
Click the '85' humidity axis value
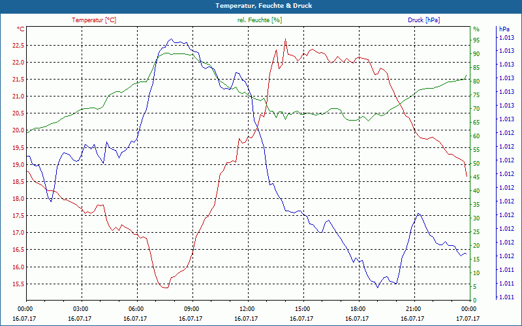(x=476, y=68)
